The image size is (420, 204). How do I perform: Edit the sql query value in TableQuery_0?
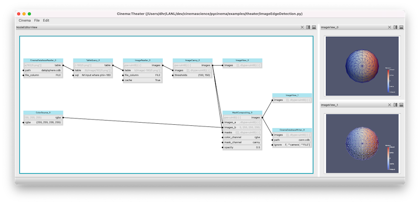pyautogui.click(x=96, y=75)
